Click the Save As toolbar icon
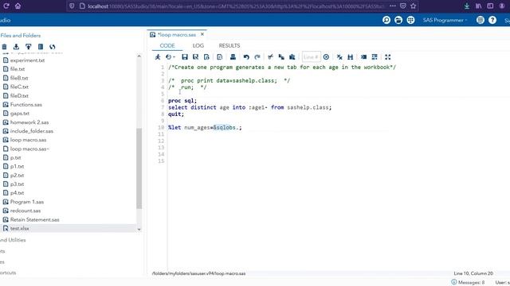 click(x=195, y=57)
